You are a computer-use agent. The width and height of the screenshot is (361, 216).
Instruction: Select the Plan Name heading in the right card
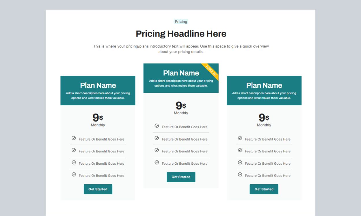pos(264,85)
